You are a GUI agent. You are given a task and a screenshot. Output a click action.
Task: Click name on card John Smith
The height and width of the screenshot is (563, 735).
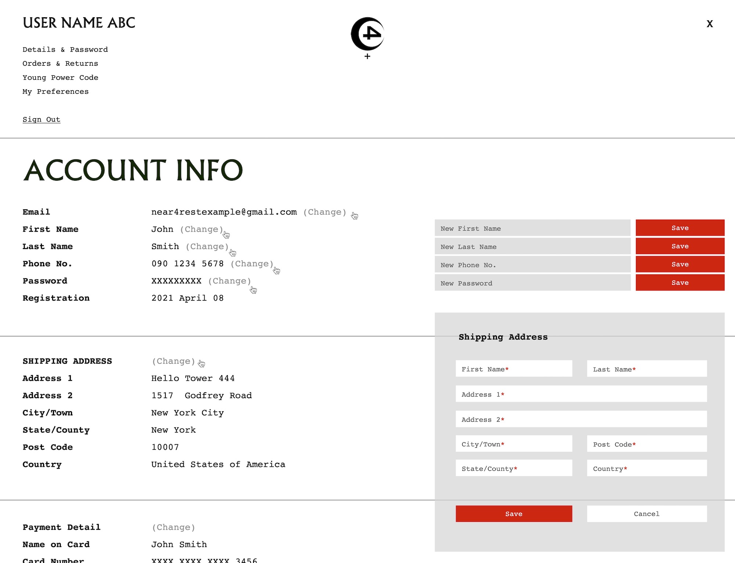(179, 545)
